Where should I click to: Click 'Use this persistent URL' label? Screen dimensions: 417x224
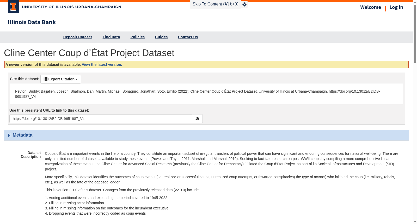(49, 110)
